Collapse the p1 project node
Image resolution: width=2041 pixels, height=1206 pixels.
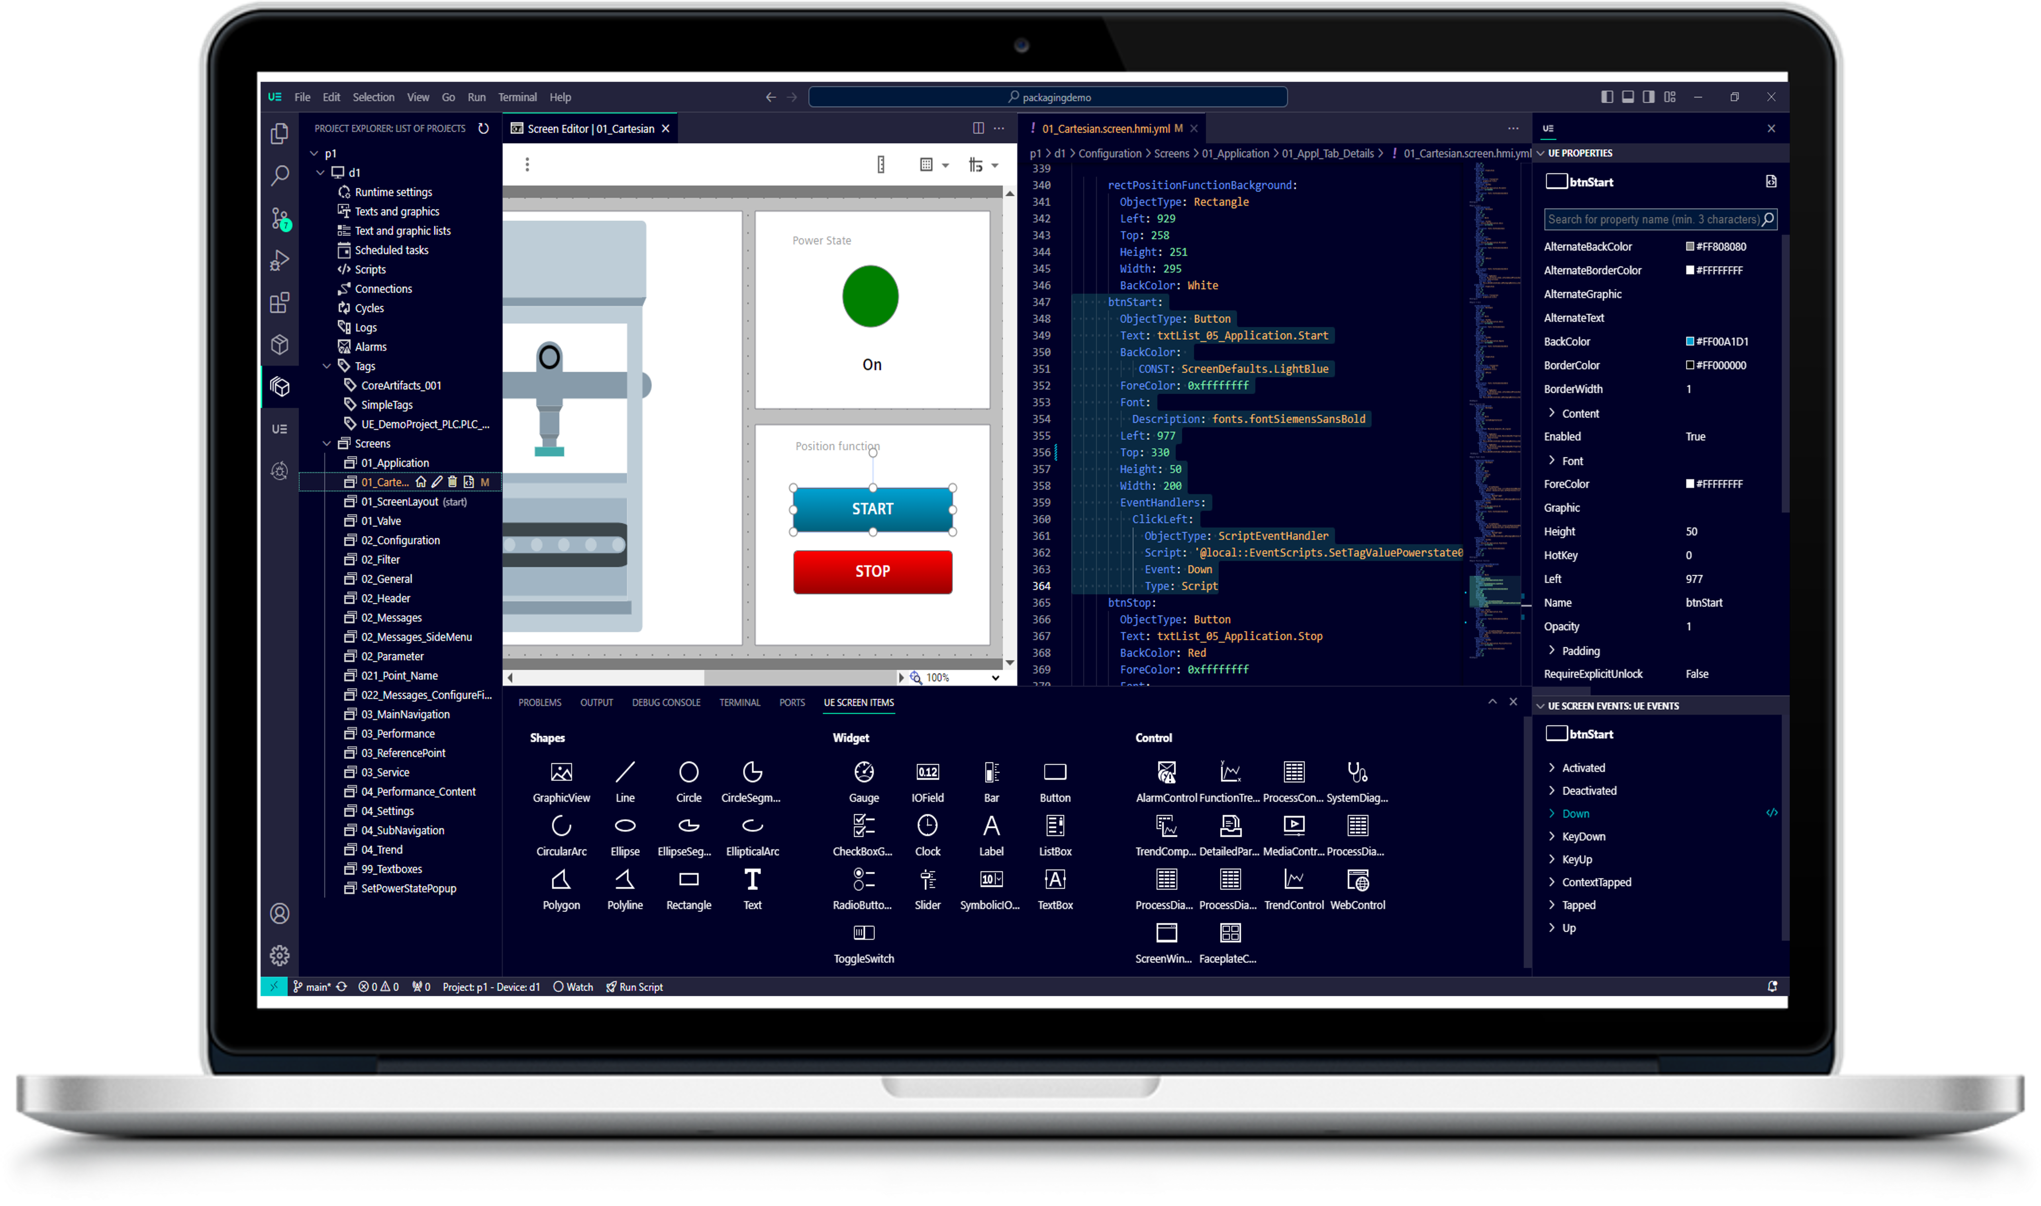point(314,153)
